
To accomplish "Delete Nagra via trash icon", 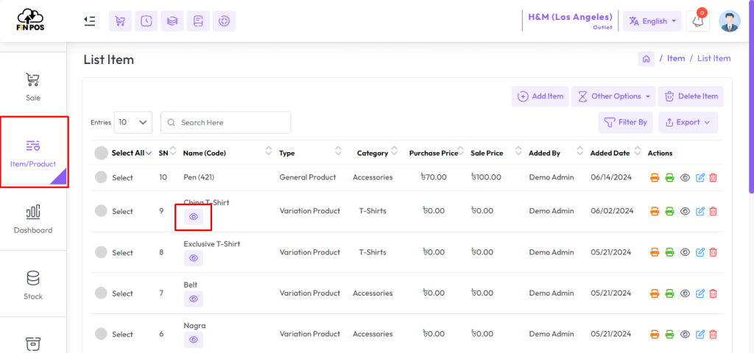I will pos(713,334).
